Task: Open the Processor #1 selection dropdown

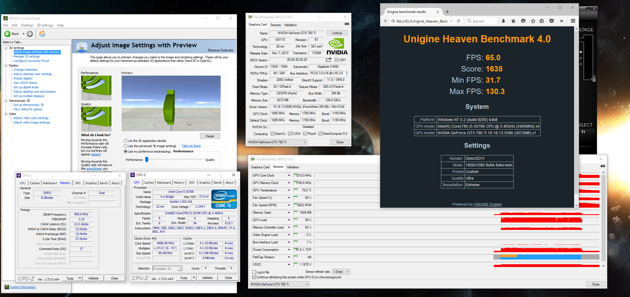Action: [x=167, y=269]
